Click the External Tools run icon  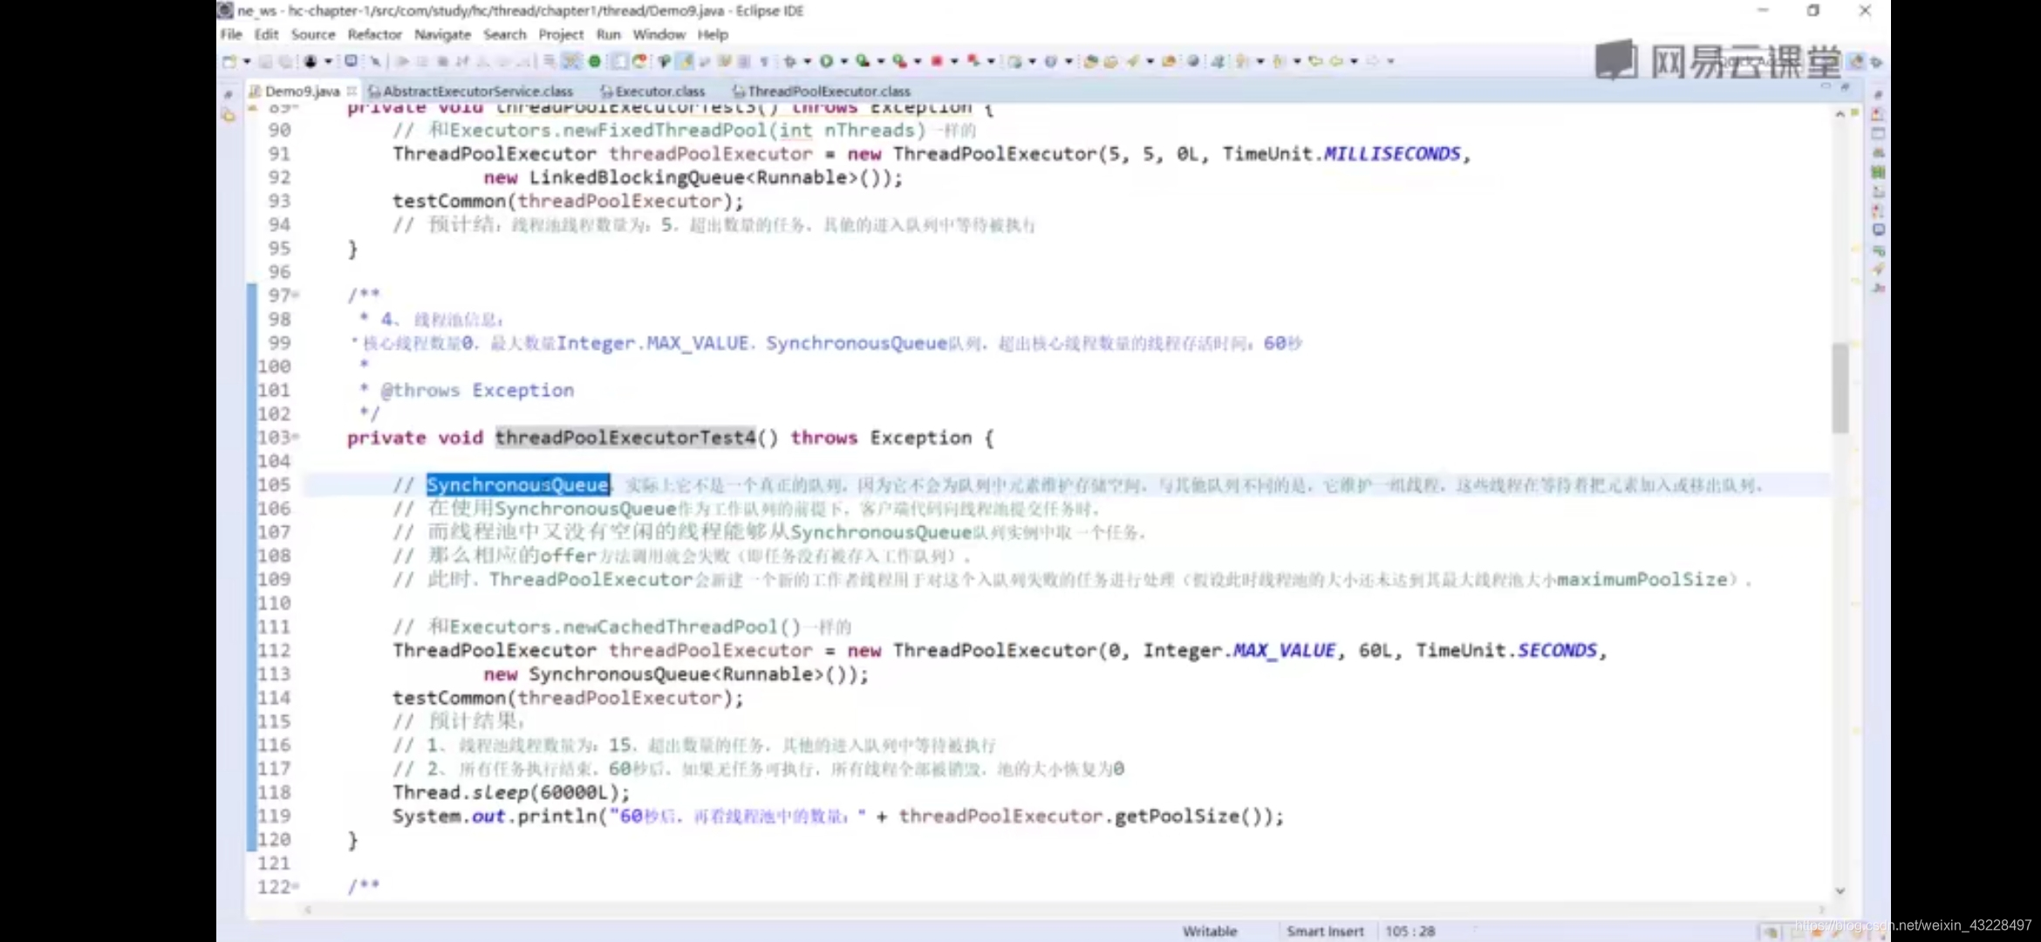[x=900, y=61]
